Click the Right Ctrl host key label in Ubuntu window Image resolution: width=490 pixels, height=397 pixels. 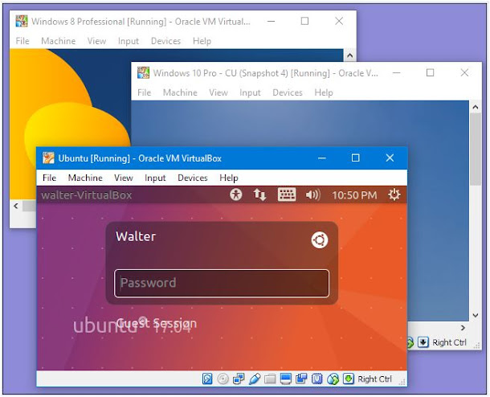click(x=374, y=379)
